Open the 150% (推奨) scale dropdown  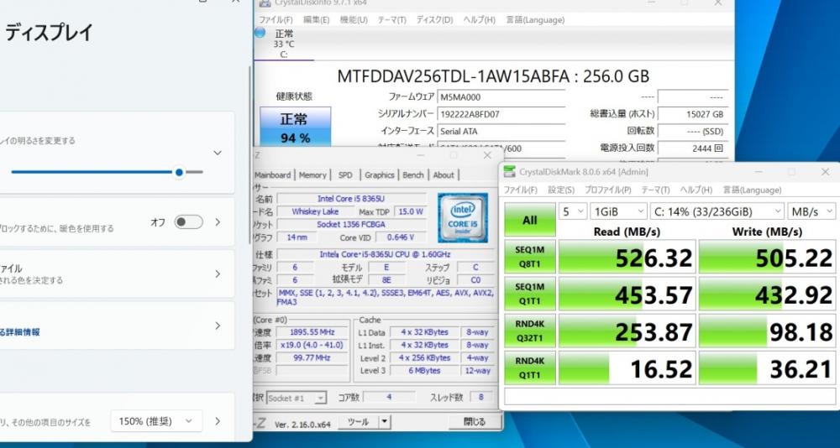pos(156,421)
